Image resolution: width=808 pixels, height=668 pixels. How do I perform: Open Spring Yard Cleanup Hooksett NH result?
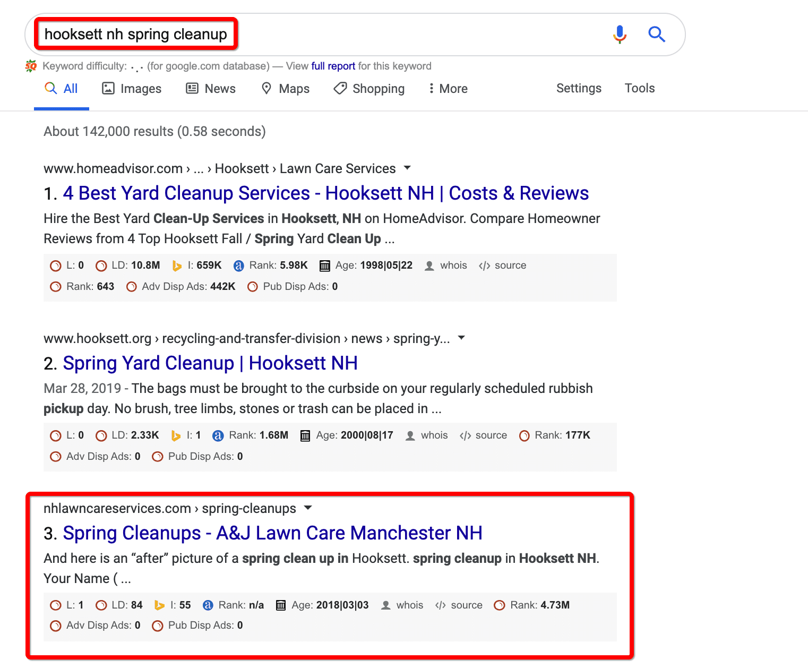210,363
